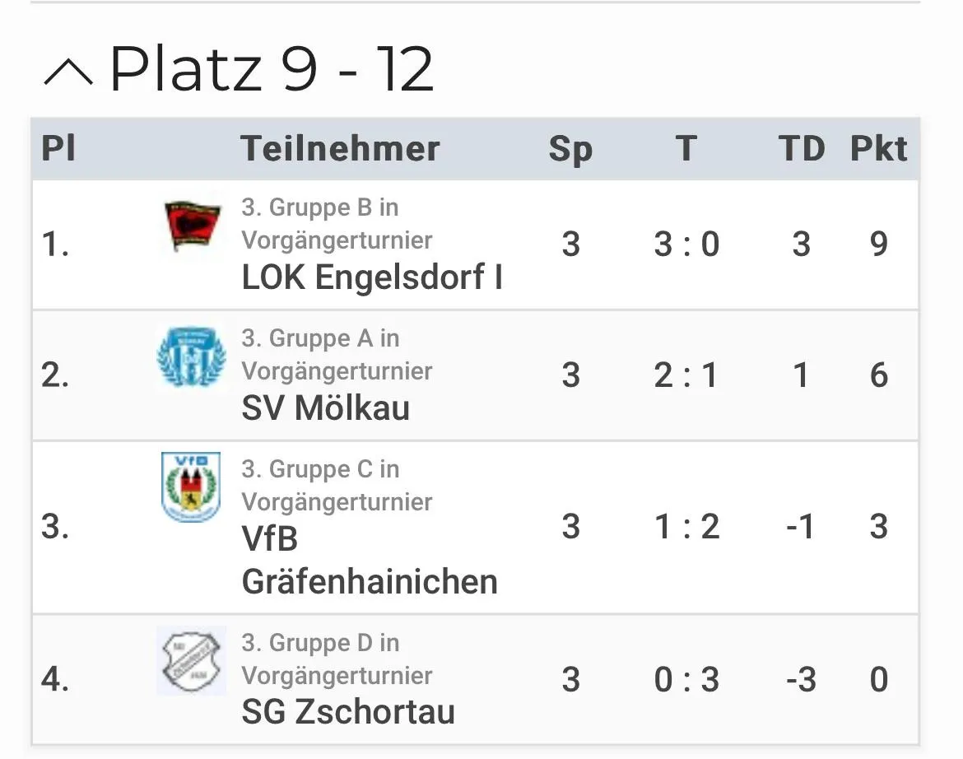
Task: Click the Pkt column header
Action: pyautogui.click(x=878, y=149)
